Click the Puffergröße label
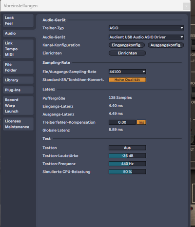The width and height of the screenshot is (195, 227). point(54,98)
